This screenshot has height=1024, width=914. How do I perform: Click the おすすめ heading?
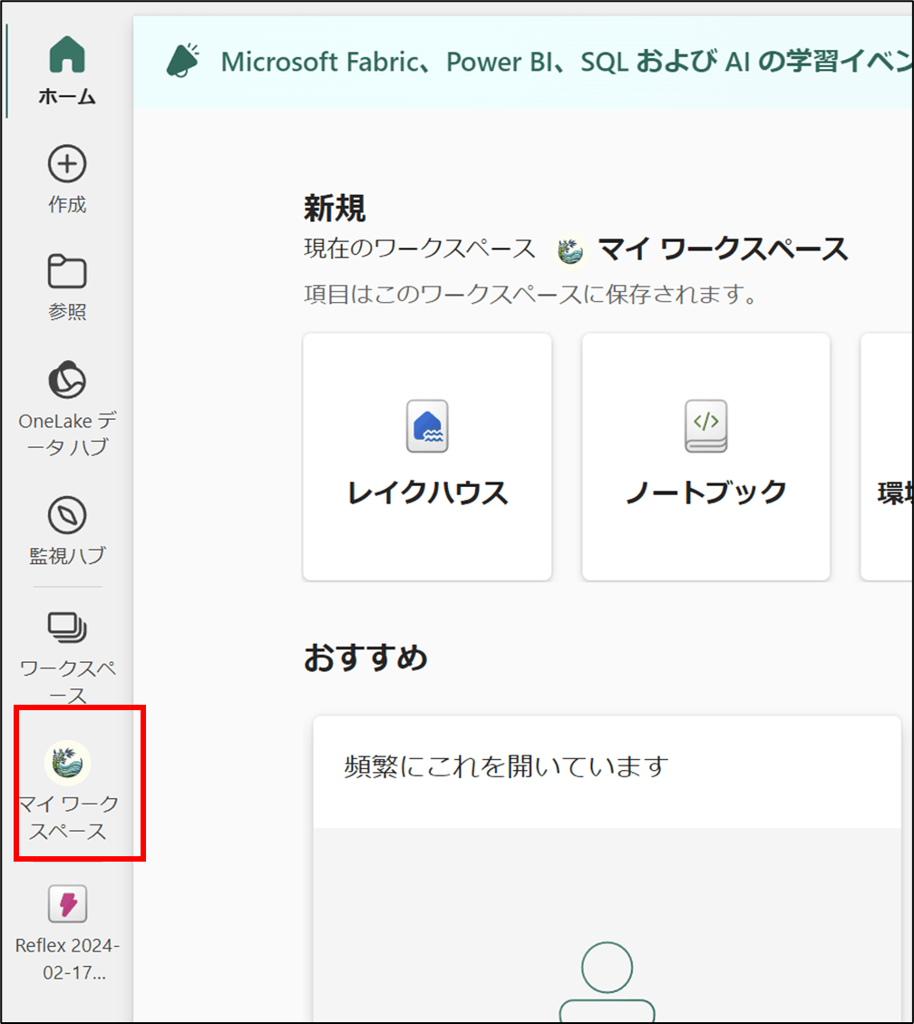[x=365, y=657]
